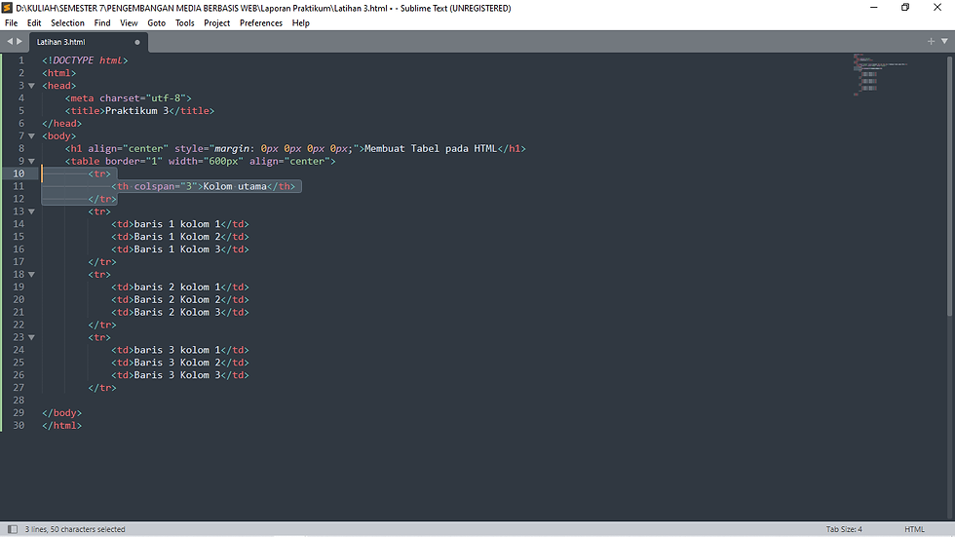The image size is (955, 537).
Task: Collapse the tr fold arrow on line 13
Action: [31, 211]
